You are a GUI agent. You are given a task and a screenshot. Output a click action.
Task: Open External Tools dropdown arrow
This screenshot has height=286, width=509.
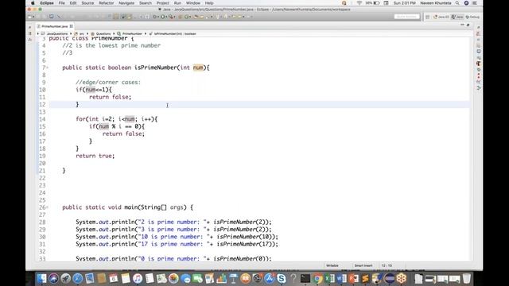tap(174, 17)
